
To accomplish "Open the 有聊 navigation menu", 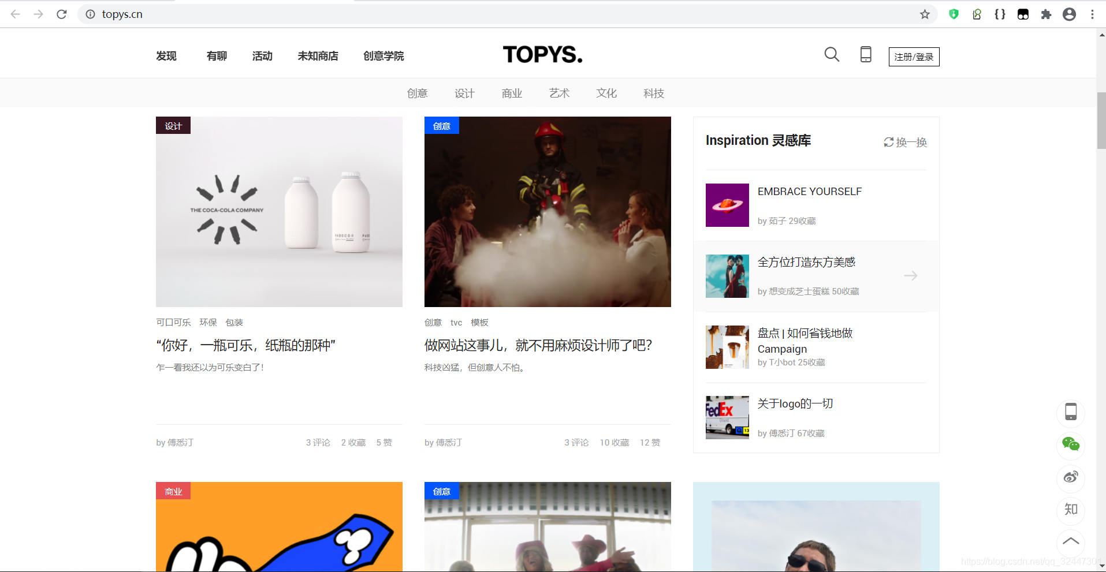I will 217,56.
